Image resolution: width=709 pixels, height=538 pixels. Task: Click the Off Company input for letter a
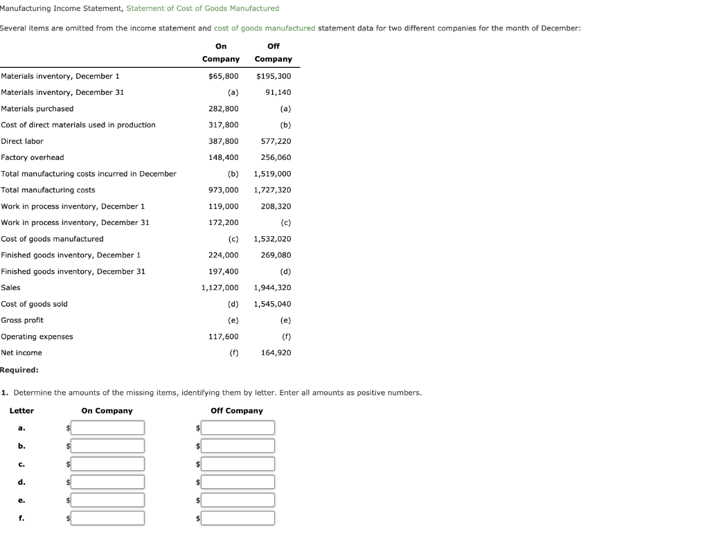pyautogui.click(x=237, y=427)
